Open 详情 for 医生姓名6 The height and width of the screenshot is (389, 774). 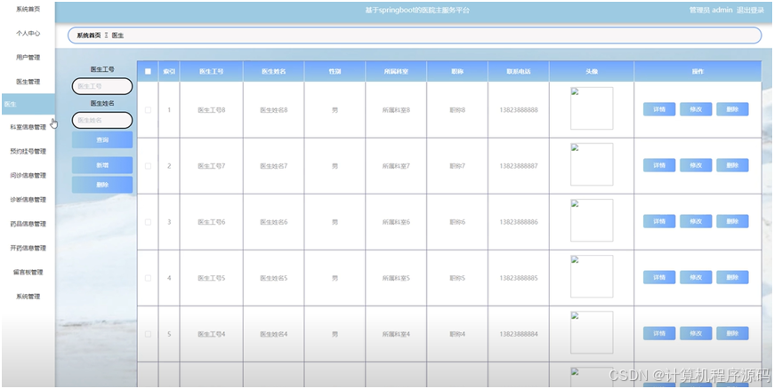coord(659,221)
